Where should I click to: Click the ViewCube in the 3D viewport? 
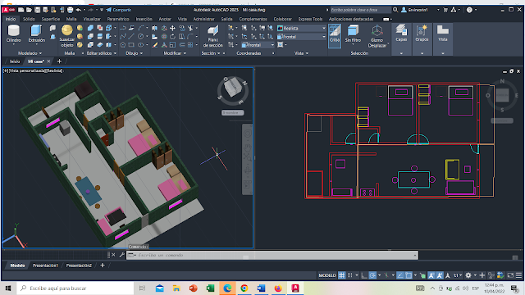tap(233, 88)
